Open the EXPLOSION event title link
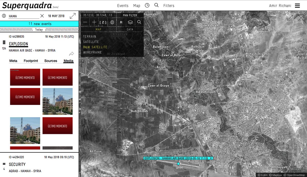 (18, 44)
